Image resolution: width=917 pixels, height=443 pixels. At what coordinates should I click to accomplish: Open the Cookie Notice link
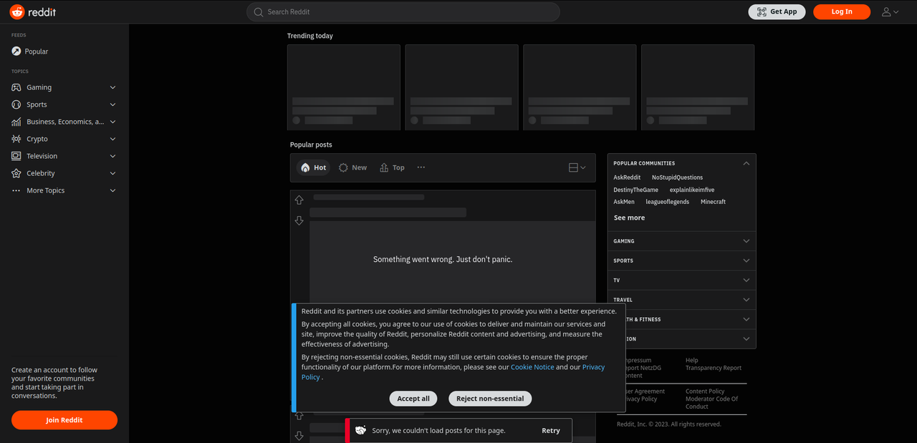tap(532, 367)
